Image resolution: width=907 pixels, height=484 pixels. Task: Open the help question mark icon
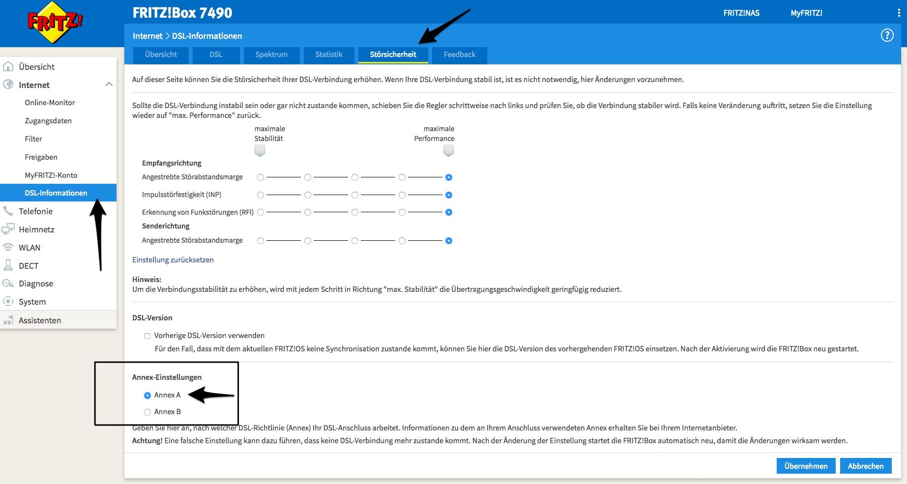(887, 35)
